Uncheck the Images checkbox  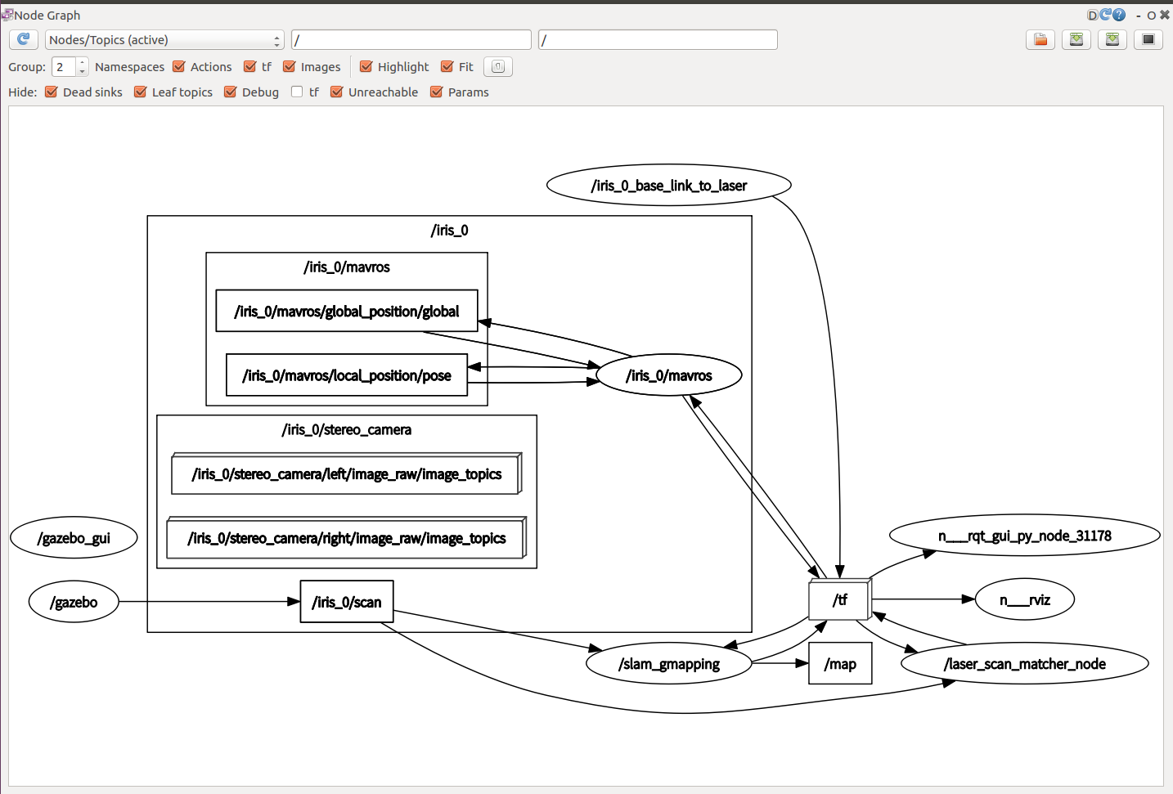point(288,66)
